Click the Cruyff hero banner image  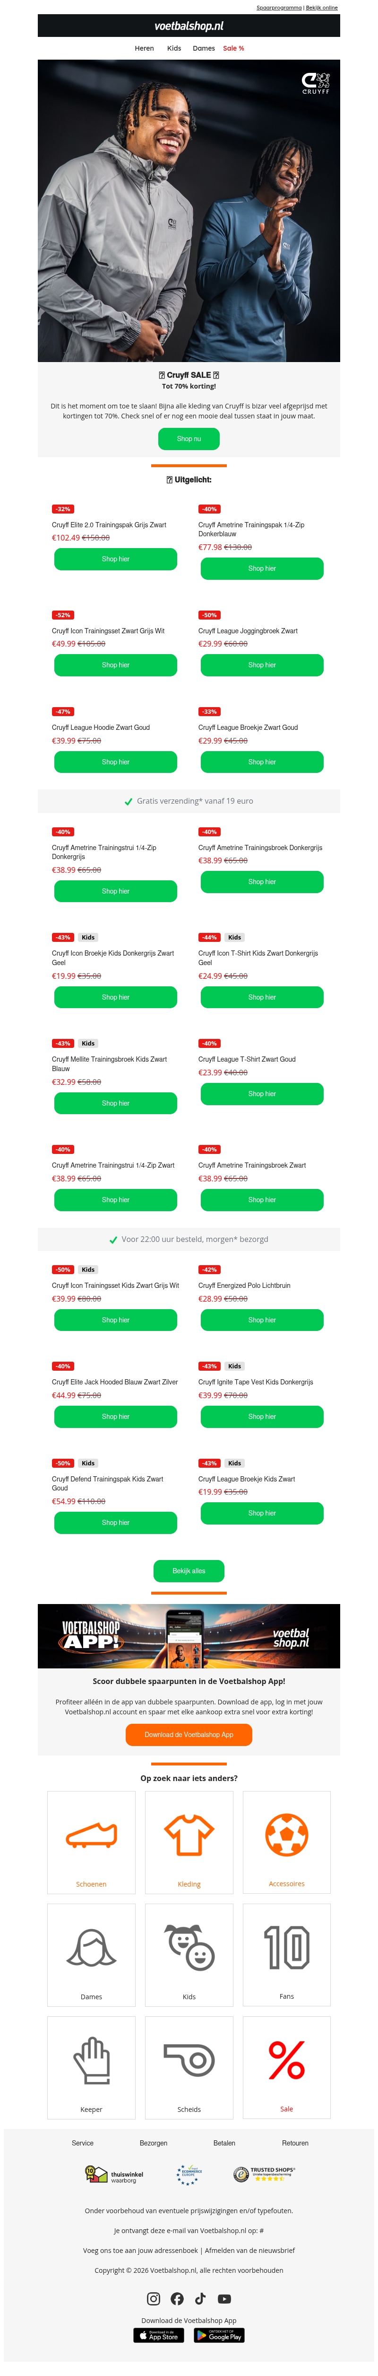[x=189, y=210]
